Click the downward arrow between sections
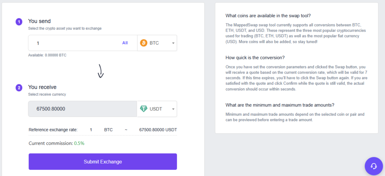 coord(101,71)
